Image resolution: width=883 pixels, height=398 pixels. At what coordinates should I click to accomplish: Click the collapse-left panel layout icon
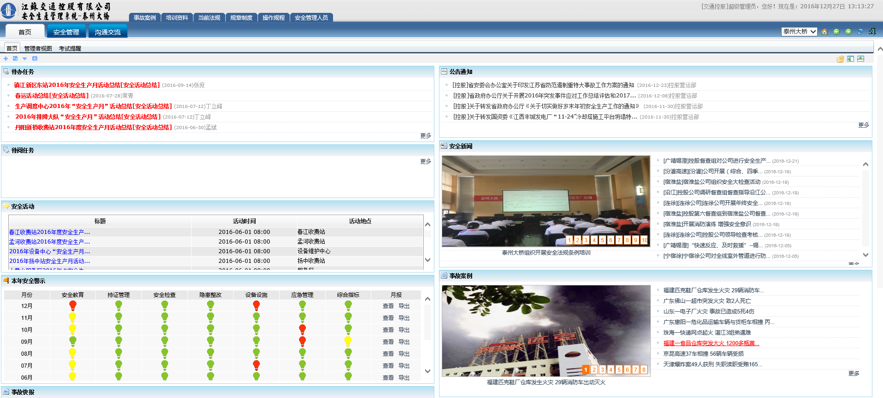(850, 59)
